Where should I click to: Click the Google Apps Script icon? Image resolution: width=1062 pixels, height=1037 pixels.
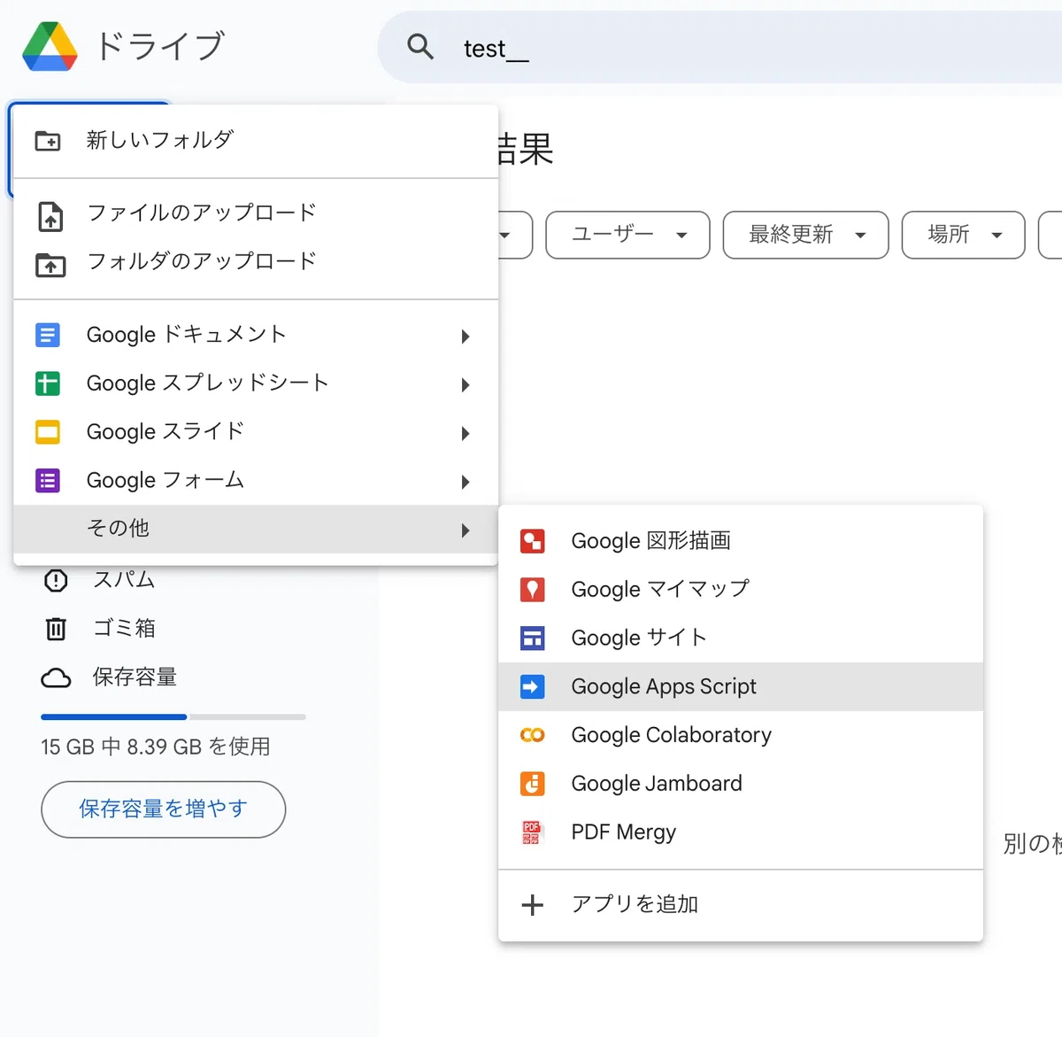(x=532, y=686)
